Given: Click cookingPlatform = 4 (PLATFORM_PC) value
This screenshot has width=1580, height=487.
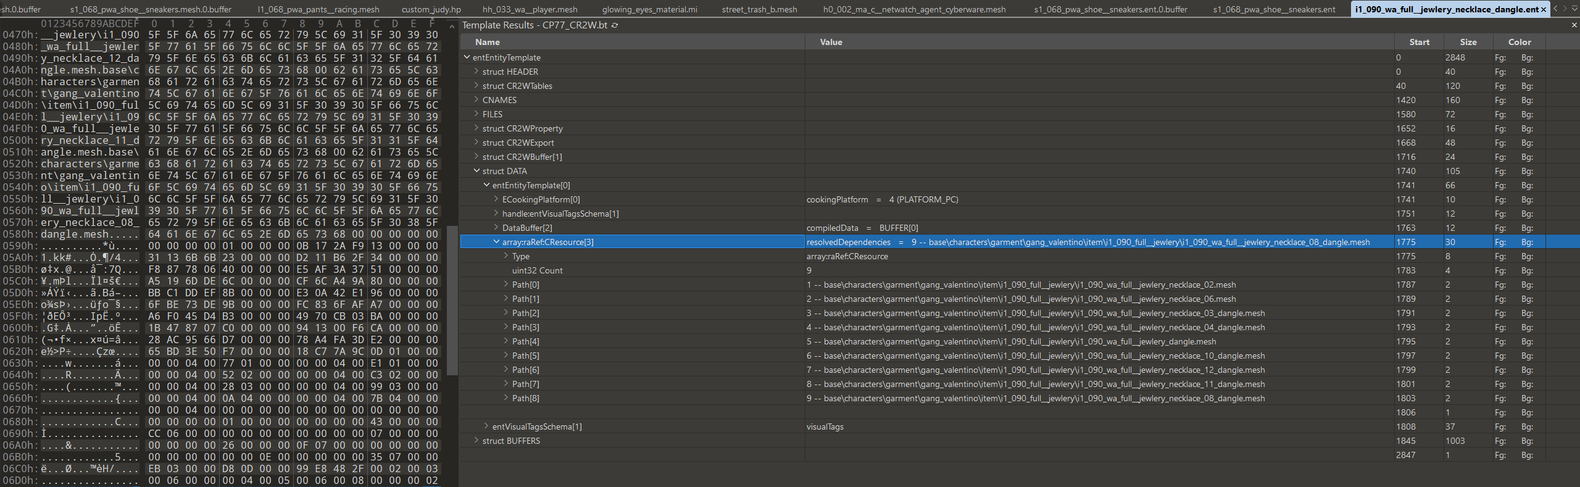Looking at the screenshot, I should coord(882,199).
